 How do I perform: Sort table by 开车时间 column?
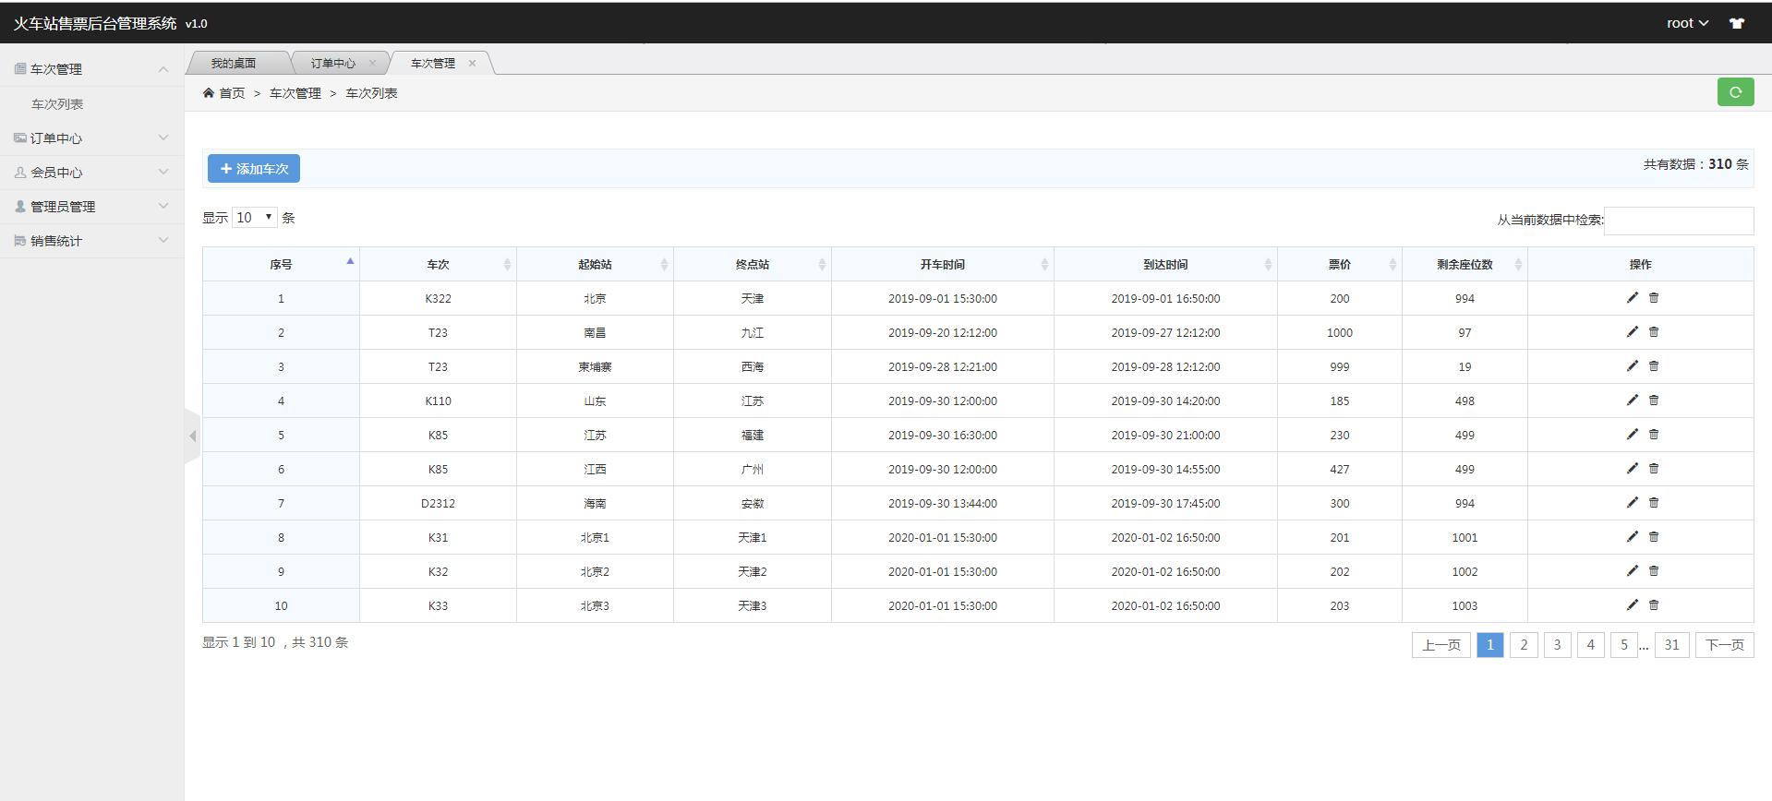pyautogui.click(x=943, y=264)
